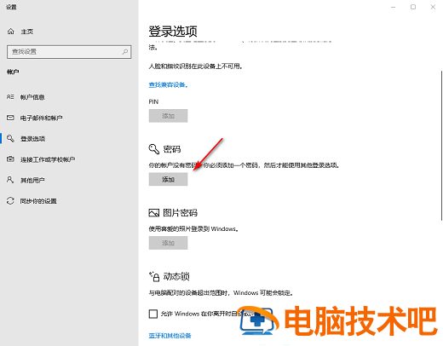Open the 主页 home label
The width and height of the screenshot is (443, 346).
pos(27,32)
